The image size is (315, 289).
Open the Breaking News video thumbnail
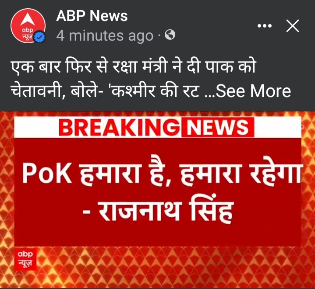point(158,200)
